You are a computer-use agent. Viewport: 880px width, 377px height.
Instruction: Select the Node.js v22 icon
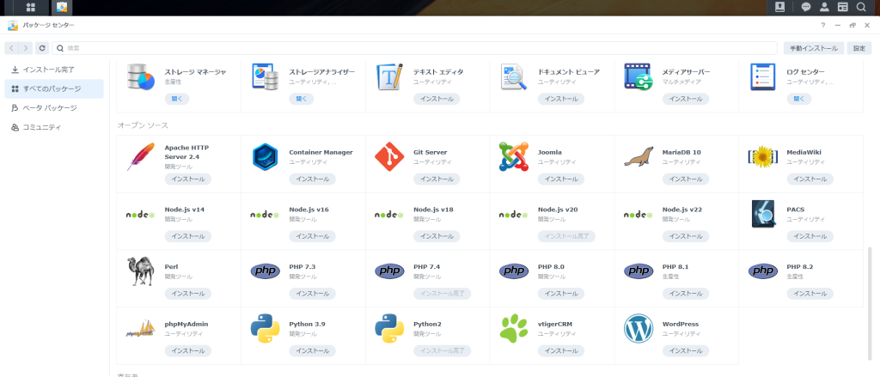(639, 215)
